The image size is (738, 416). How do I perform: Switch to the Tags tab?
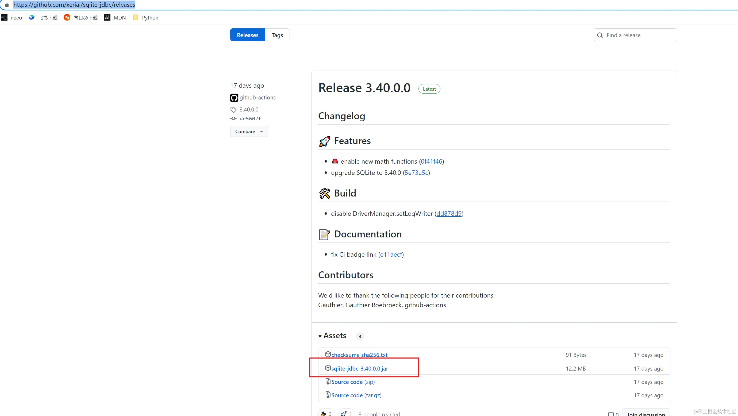click(x=277, y=35)
